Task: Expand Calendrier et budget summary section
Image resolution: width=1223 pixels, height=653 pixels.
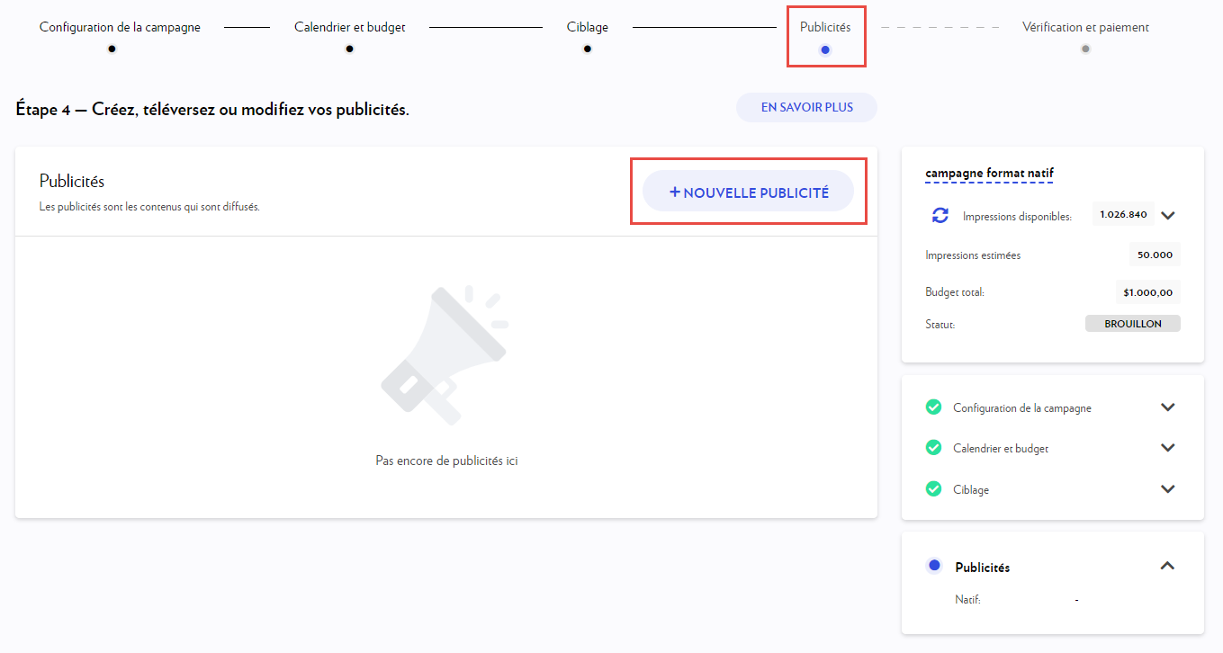Action: pyautogui.click(x=1167, y=448)
